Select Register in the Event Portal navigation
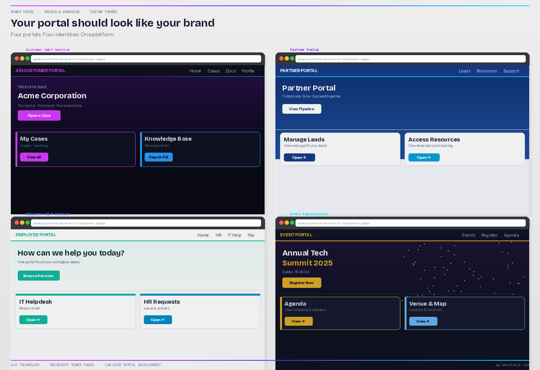Screen dimensions: 540x370 click(489, 235)
